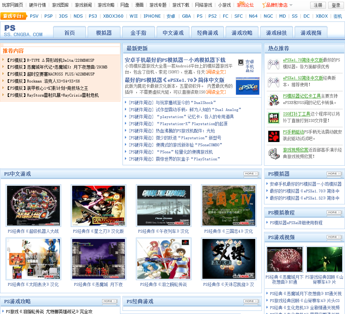Open the Rockman 洛克人X3+X4+X5+X6 item
Screen dimensions: 345x314
(x=43, y=81)
